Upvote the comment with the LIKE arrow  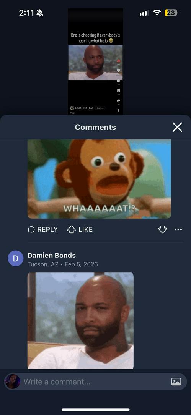pyautogui.click(x=72, y=229)
